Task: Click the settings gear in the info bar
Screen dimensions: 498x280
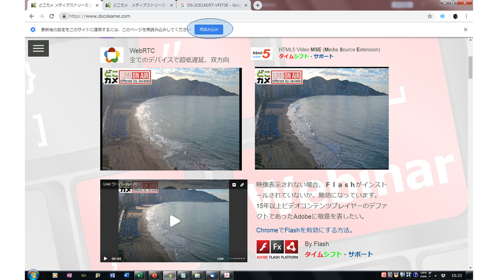Action: (x=33, y=30)
